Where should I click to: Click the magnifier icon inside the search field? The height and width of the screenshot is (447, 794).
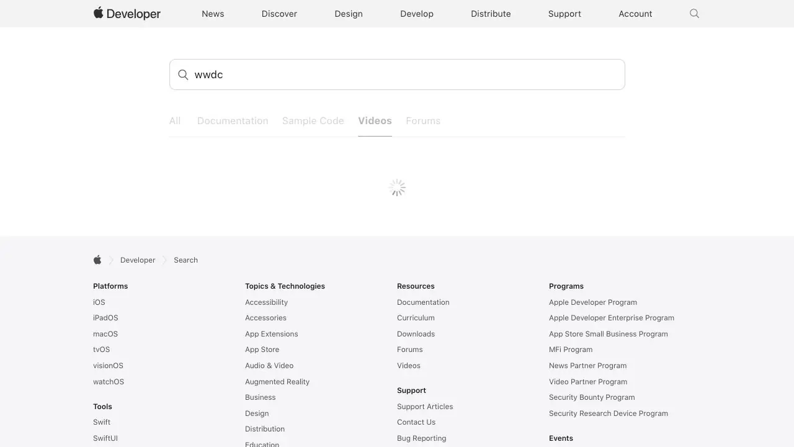pyautogui.click(x=183, y=74)
